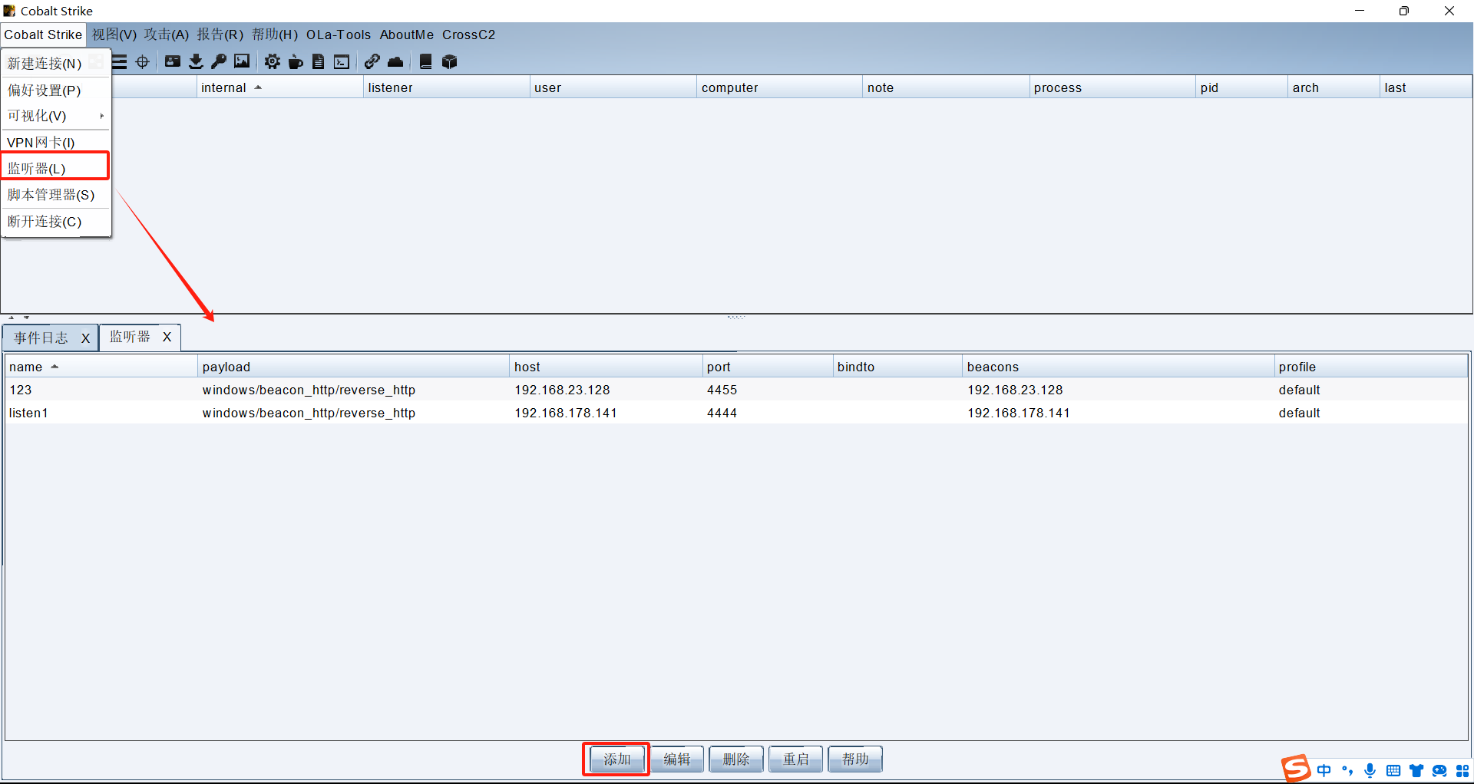This screenshot has height=784, width=1474.
Task: Click the split pane collapse arrows
Action: [18, 317]
